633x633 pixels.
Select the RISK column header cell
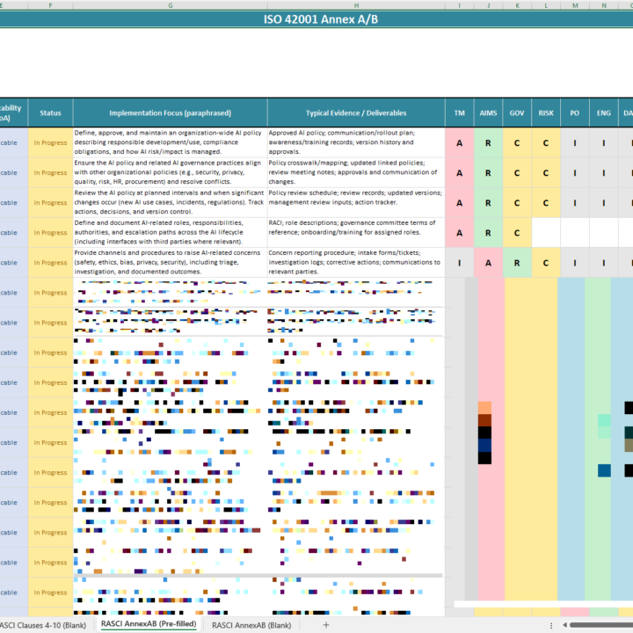point(546,113)
